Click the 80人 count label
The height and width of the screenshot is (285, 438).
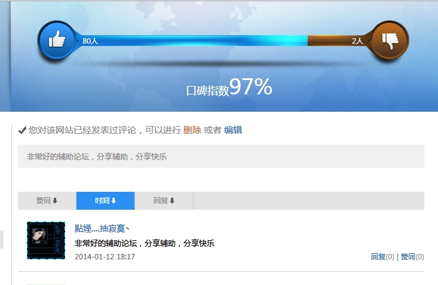[90, 41]
